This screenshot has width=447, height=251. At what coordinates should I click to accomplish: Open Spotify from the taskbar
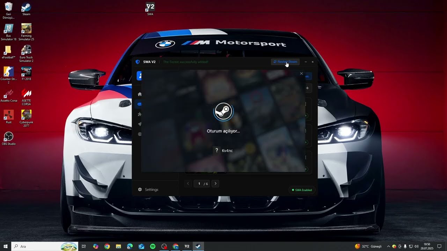click(153, 246)
